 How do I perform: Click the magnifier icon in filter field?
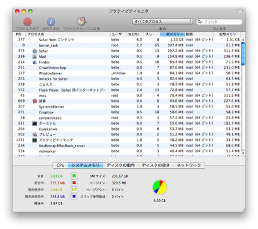click(x=200, y=22)
